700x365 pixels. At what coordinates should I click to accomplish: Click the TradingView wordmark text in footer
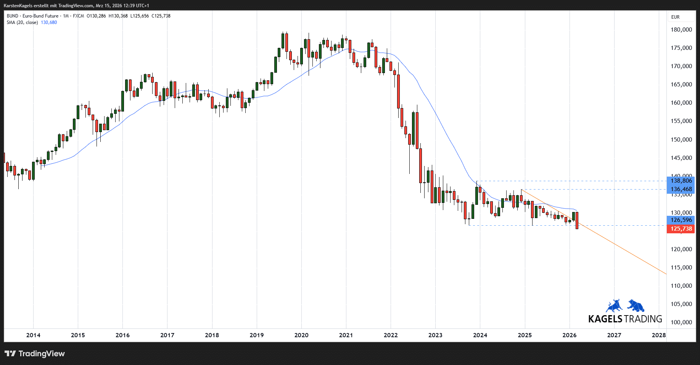(x=42, y=354)
